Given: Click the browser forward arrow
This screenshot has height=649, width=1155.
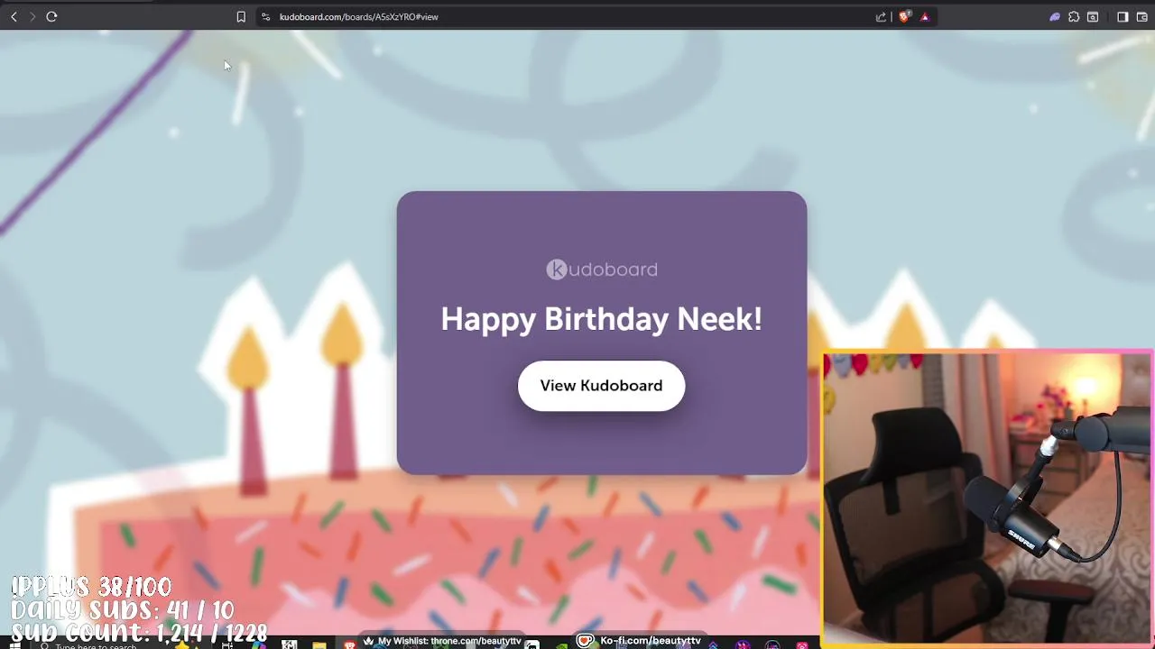Looking at the screenshot, I should click(x=32, y=16).
